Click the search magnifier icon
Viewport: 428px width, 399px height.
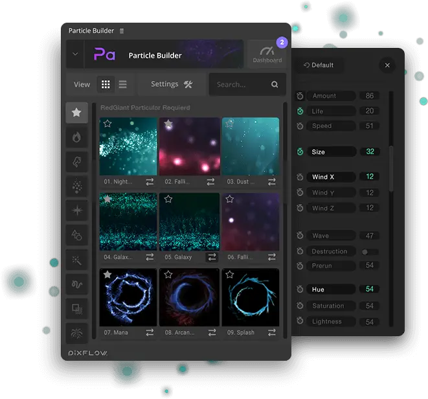[275, 84]
